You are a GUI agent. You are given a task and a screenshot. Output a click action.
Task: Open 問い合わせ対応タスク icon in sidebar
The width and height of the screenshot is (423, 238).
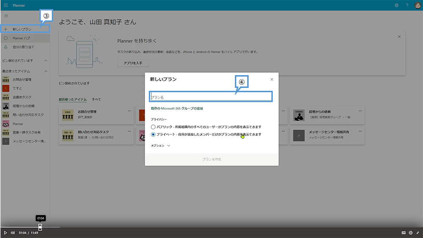point(5,115)
